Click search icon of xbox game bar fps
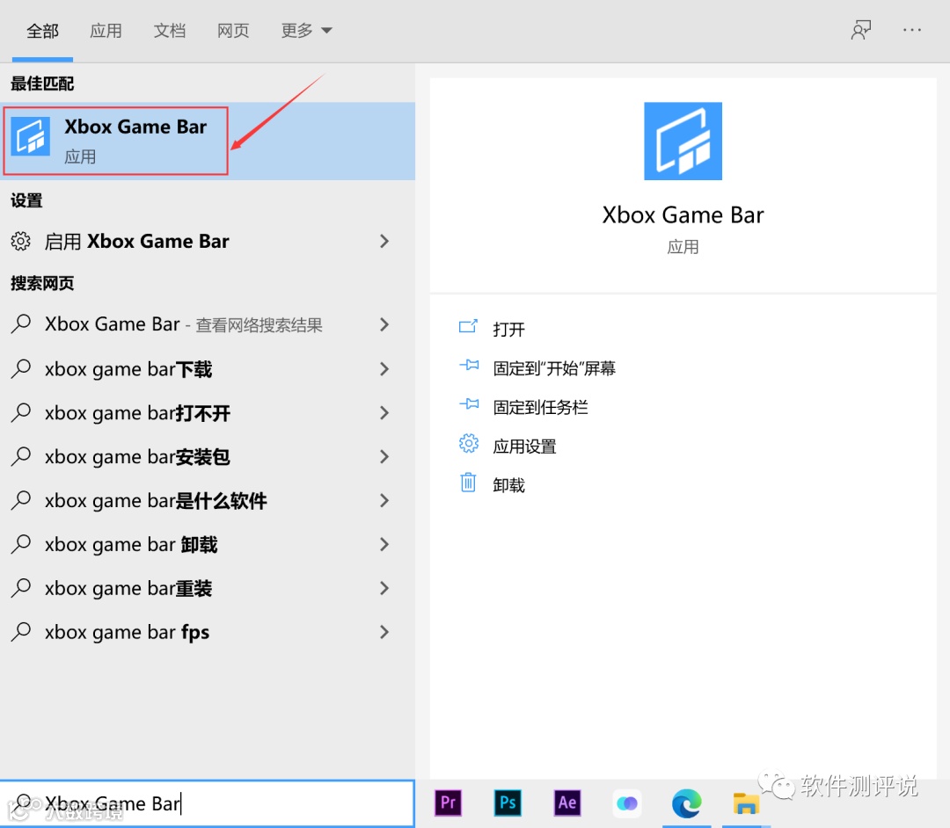Screen dimensions: 950x828 (21, 631)
